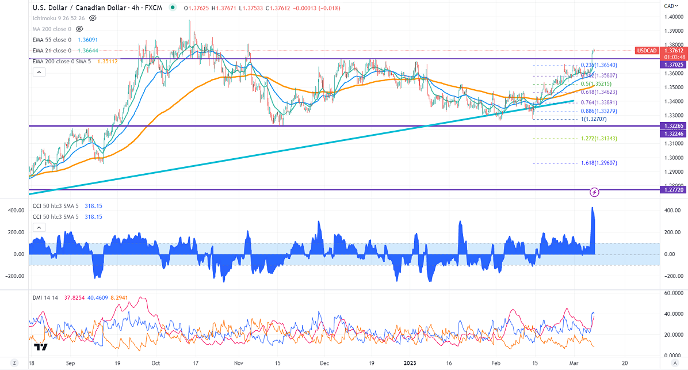
Task: Toggle visibility eye icon next to Ichimoku
Action: (x=93, y=18)
